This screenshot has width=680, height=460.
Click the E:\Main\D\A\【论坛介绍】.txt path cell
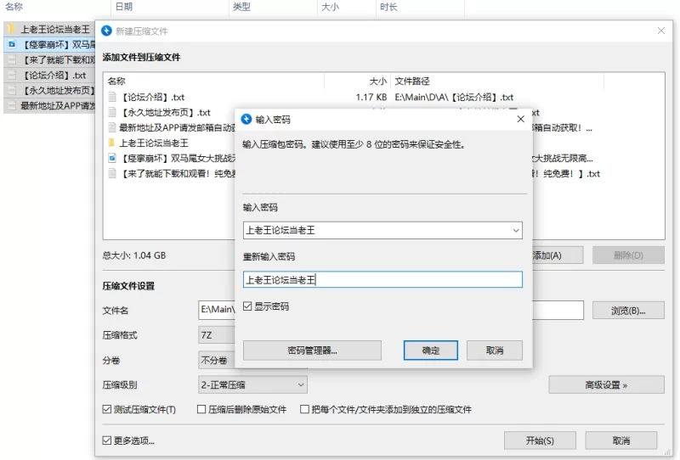(454, 97)
